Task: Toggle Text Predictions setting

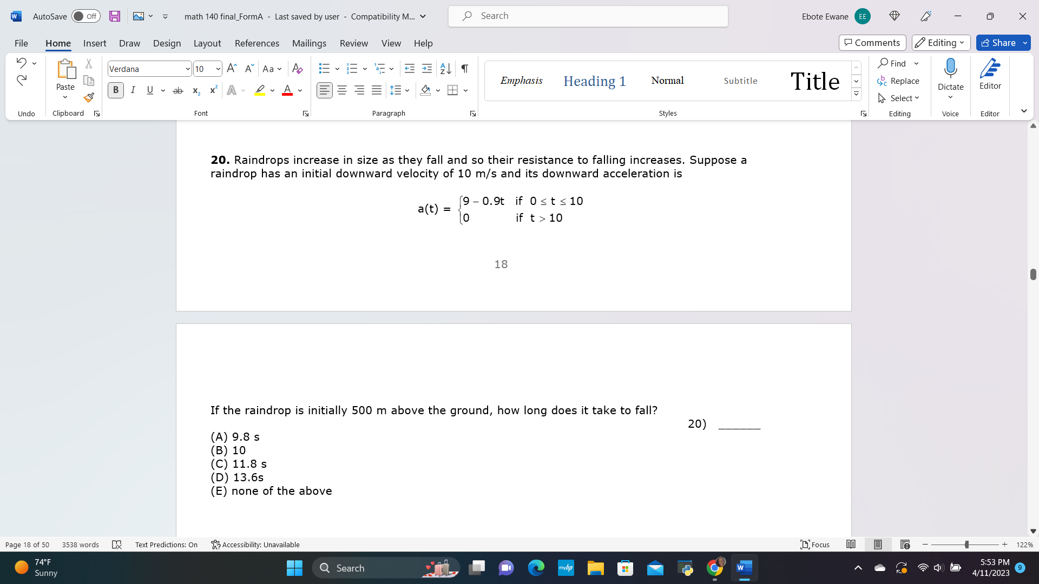Action: [166, 545]
